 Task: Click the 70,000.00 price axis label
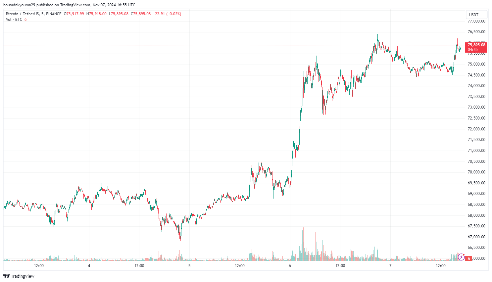(x=476, y=172)
